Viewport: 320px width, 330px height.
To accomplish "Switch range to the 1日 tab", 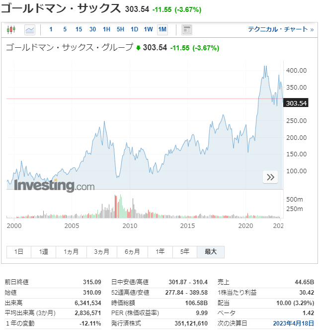I will coord(19,252).
